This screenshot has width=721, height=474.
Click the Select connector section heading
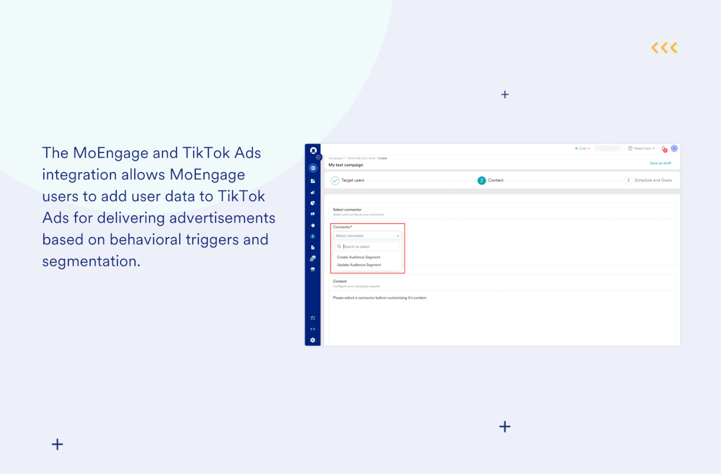(347, 210)
